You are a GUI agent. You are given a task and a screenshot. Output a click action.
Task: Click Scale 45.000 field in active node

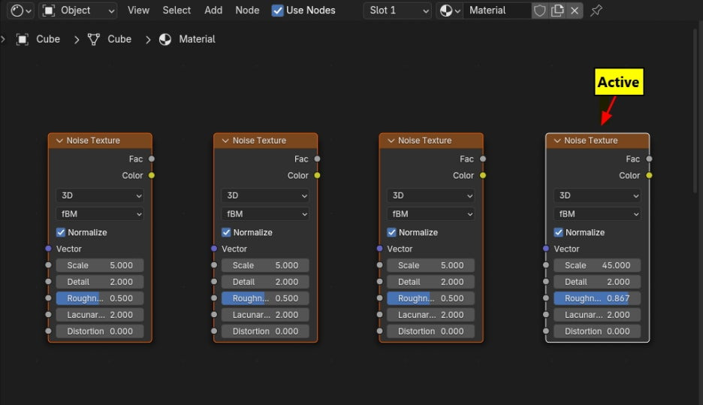click(597, 265)
